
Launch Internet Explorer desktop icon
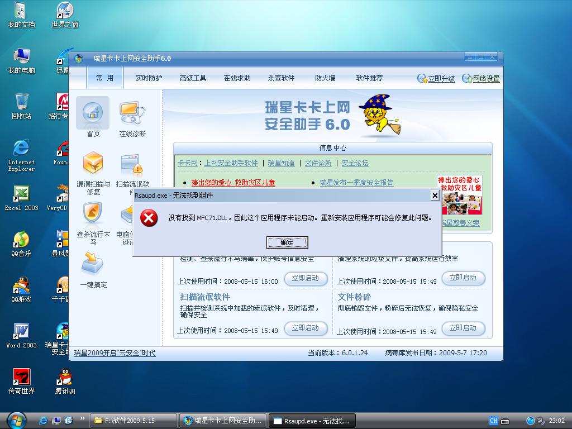click(x=21, y=156)
